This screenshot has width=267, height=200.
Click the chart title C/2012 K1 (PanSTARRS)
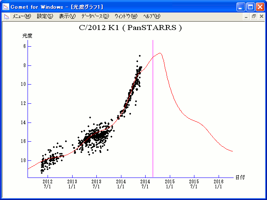[130, 28]
